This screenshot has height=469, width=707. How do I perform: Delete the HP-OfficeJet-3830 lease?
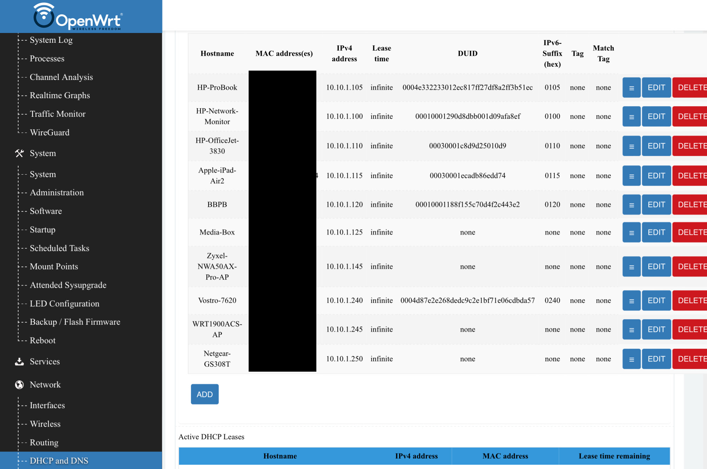pos(690,146)
